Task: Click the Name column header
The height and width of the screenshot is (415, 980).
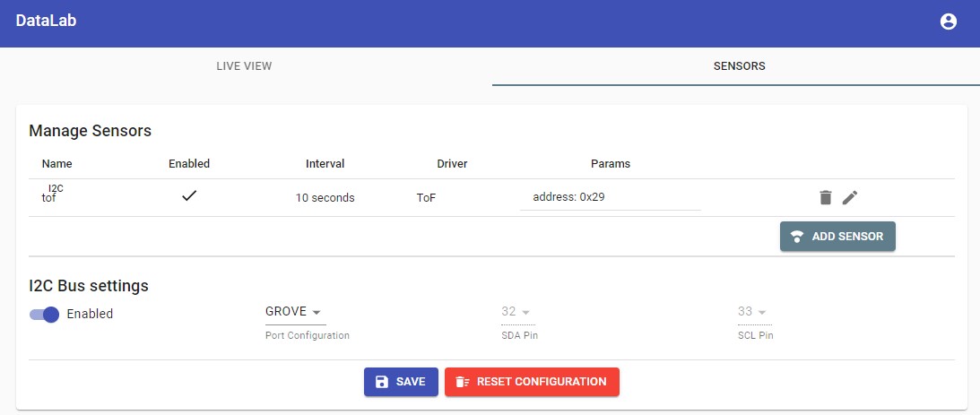Action: [57, 164]
